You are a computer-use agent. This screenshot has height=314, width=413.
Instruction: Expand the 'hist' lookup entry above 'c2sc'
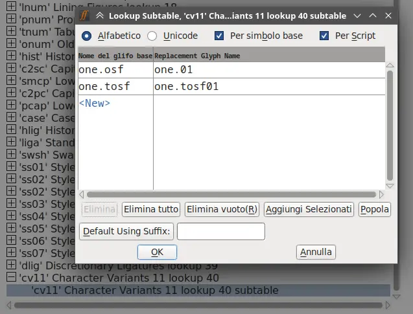(x=11, y=56)
